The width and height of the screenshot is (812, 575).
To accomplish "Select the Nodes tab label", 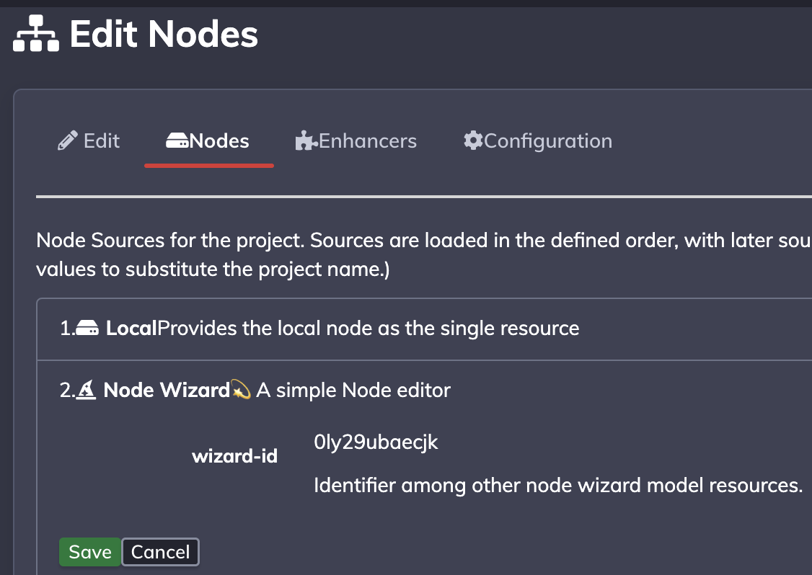I will (219, 141).
